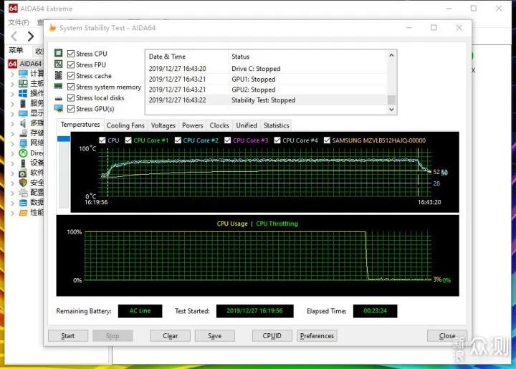
Task: Click the security shield icon in tree
Action: (x=23, y=183)
